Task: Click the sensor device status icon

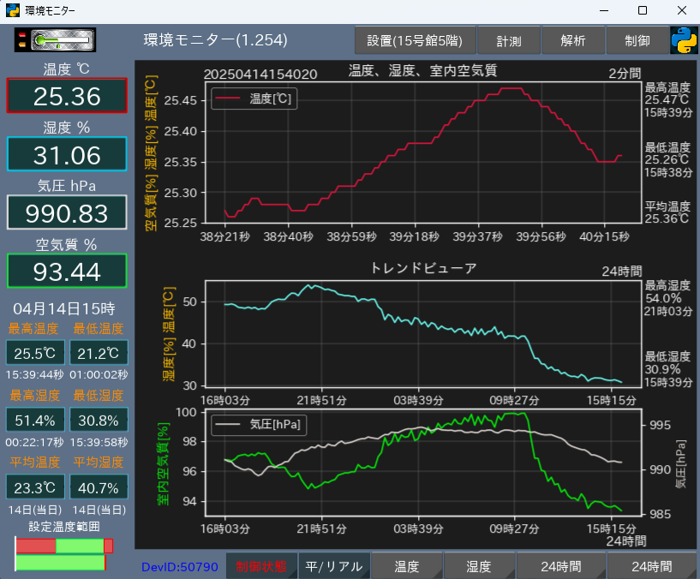Action: [x=56, y=39]
